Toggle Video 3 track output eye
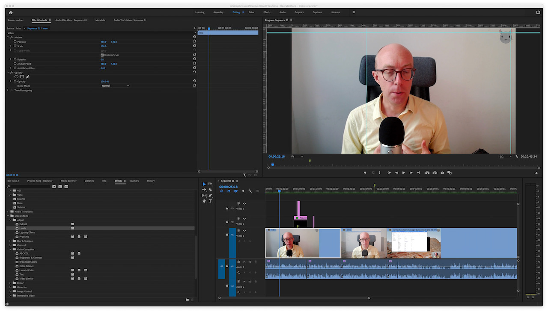Viewport: 548px width, 312px height. tap(244, 204)
